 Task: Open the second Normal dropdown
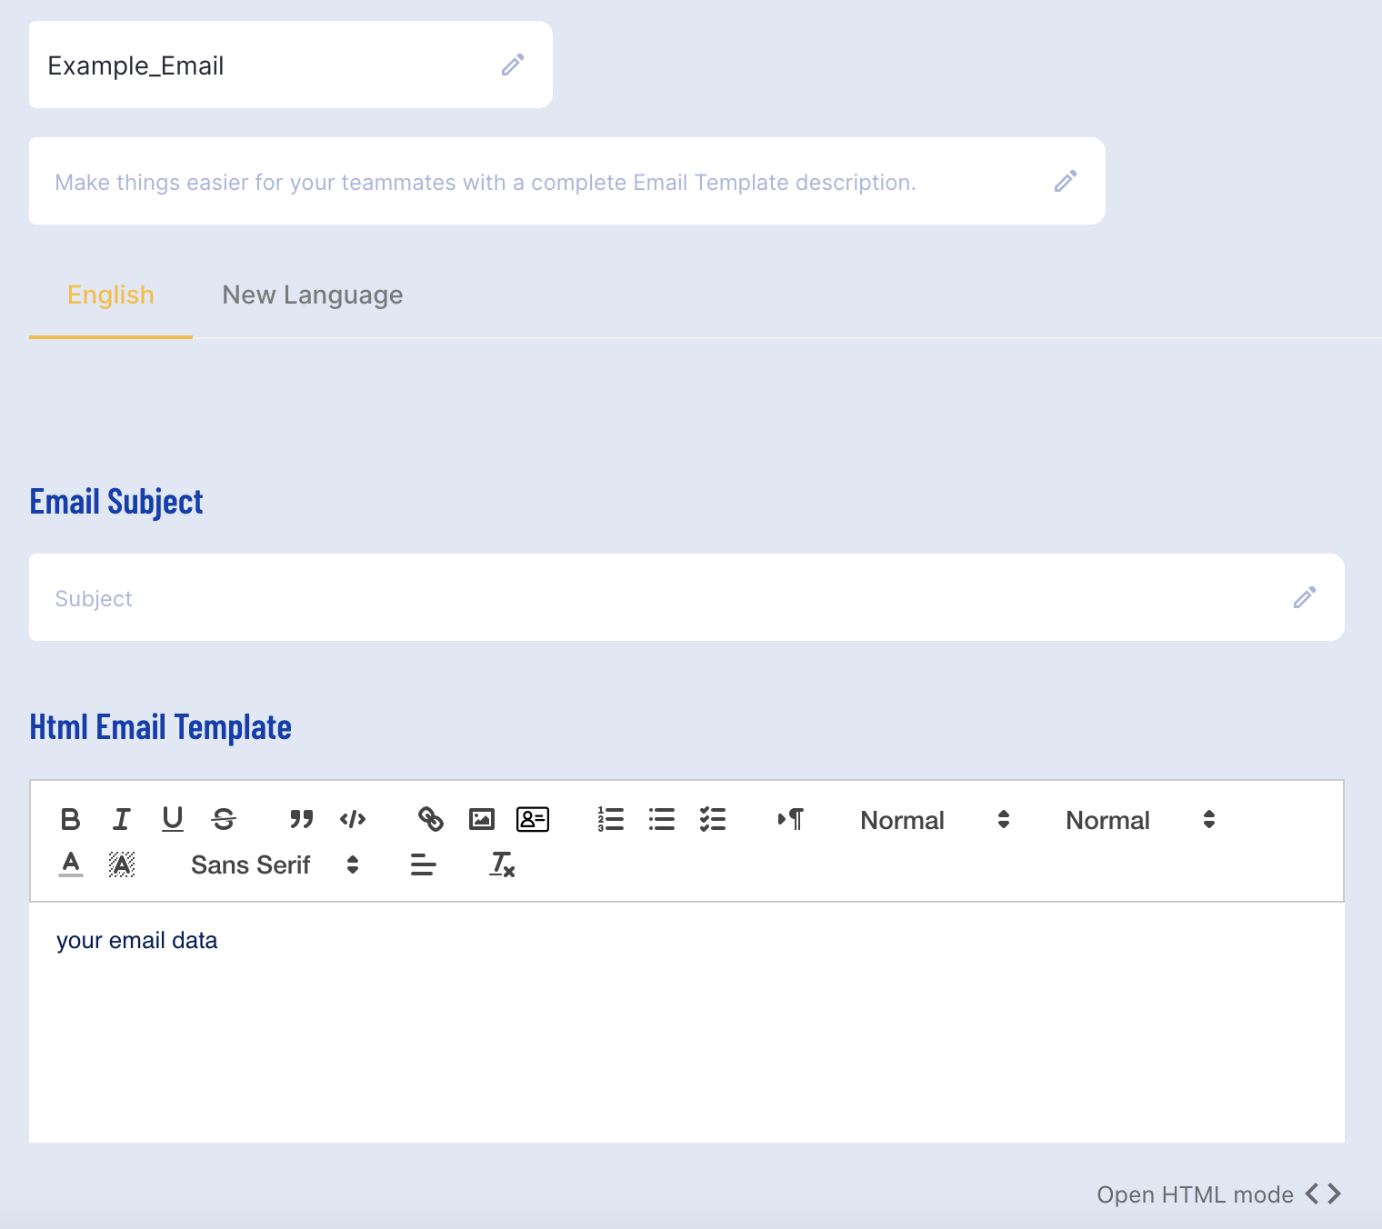pos(1140,820)
